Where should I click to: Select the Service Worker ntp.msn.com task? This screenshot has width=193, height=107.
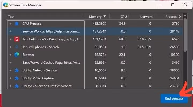[95, 31]
